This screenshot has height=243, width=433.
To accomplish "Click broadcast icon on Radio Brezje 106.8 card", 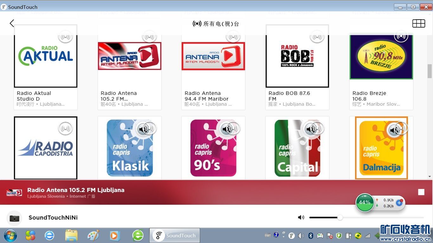I will [x=401, y=36].
